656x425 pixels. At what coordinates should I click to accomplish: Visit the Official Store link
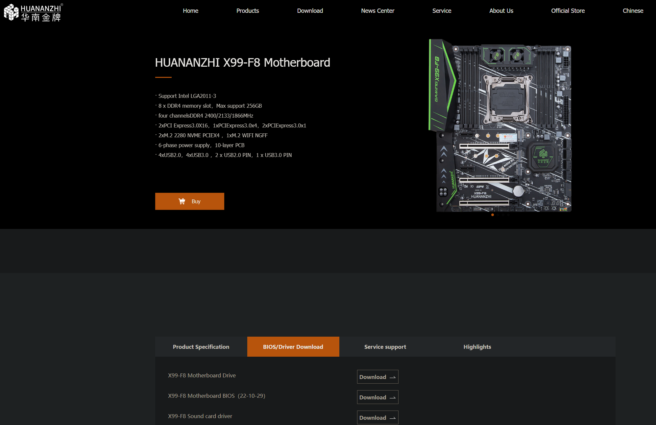click(x=568, y=11)
